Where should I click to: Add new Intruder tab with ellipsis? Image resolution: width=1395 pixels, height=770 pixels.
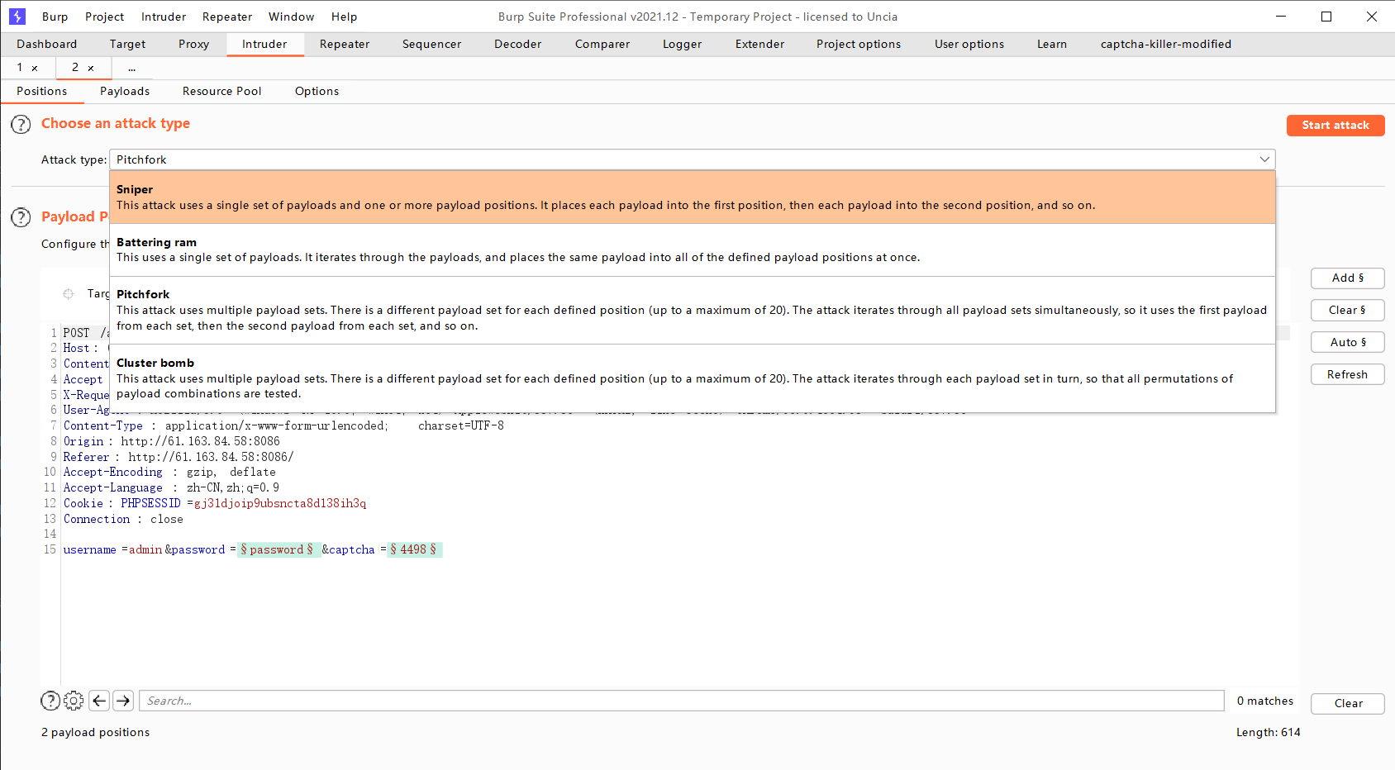tap(131, 68)
